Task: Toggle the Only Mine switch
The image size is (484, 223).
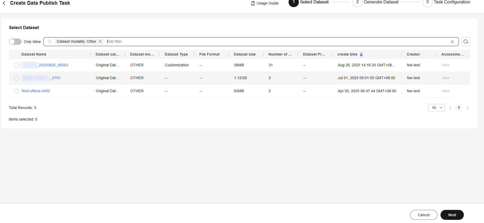Action: click(x=15, y=42)
